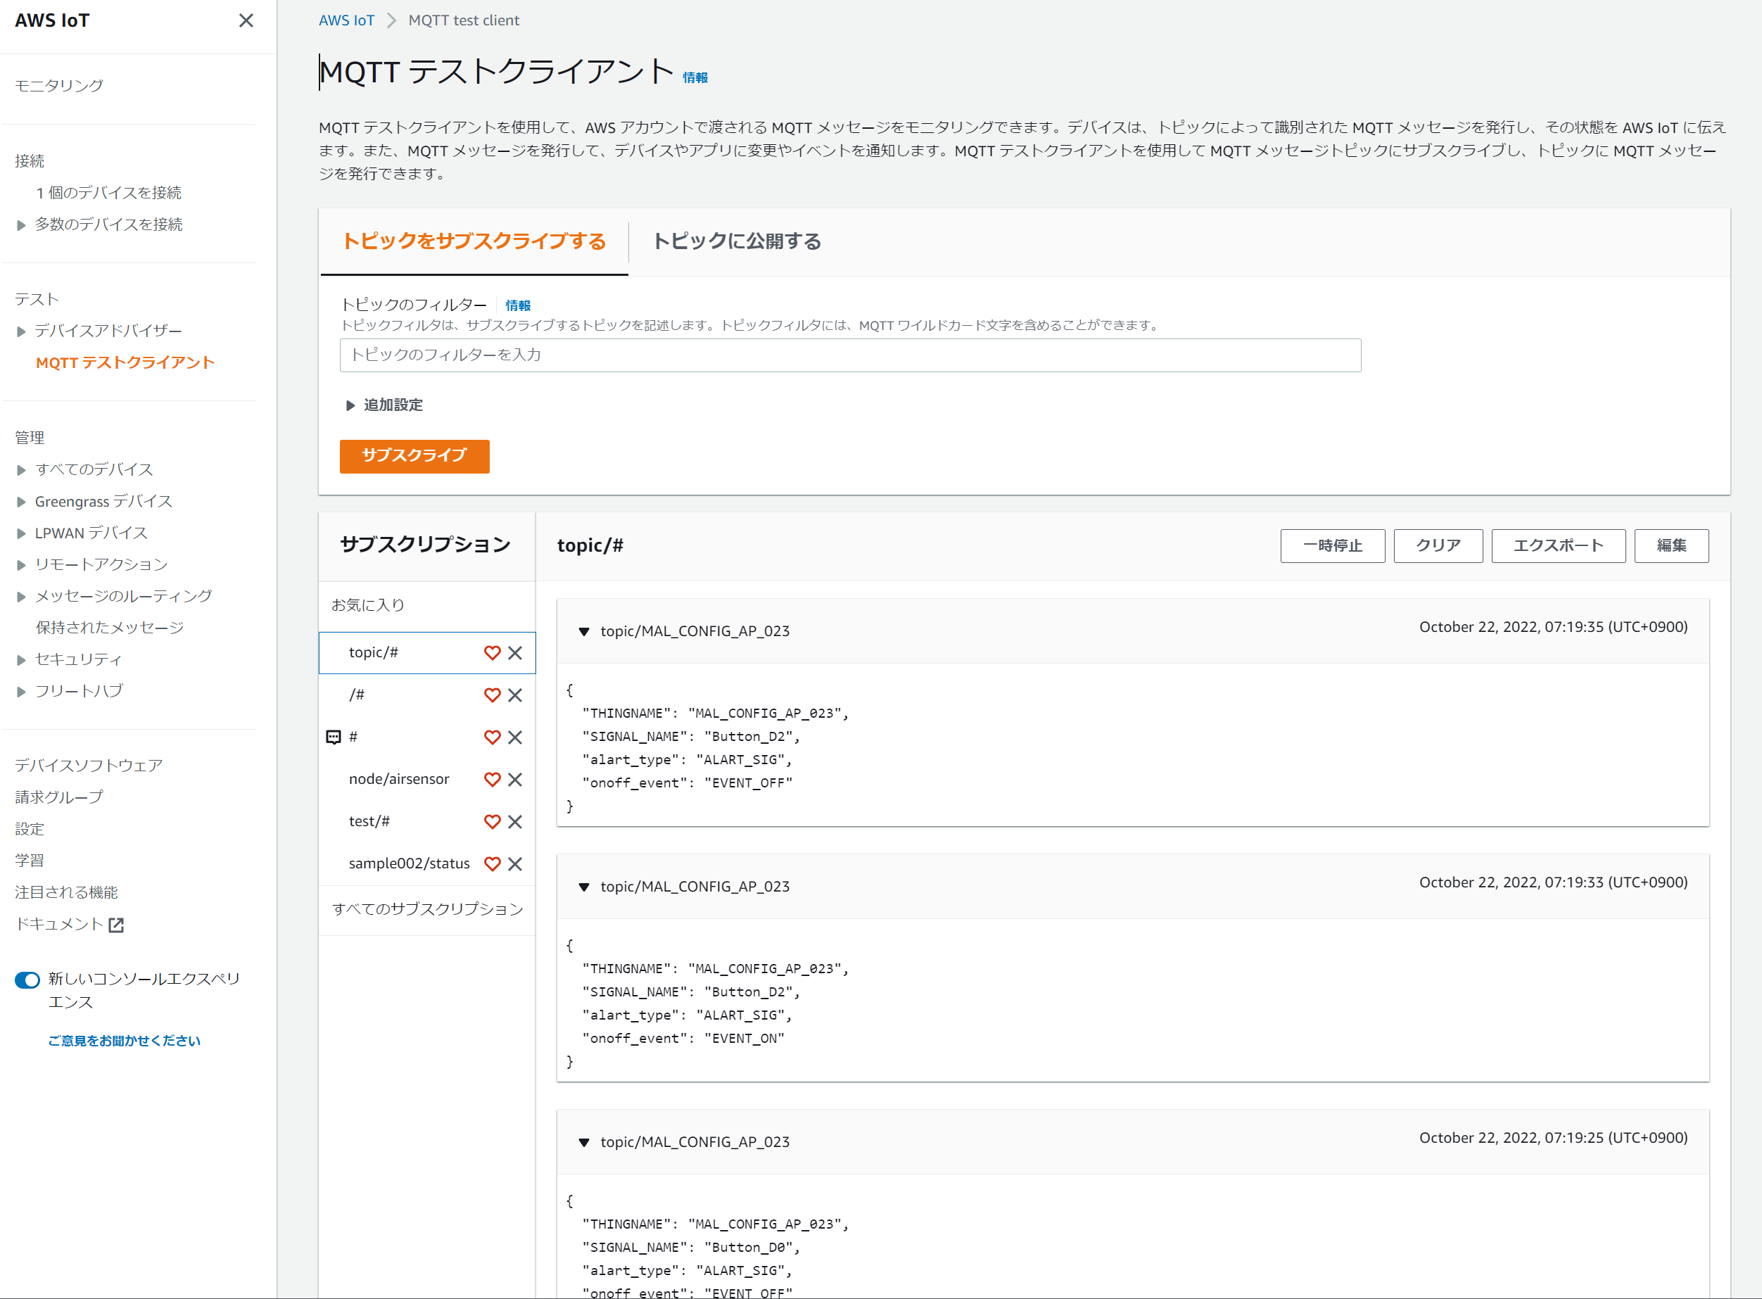Favorite the /# subscription heart
This screenshot has width=1762, height=1299.
[492, 695]
